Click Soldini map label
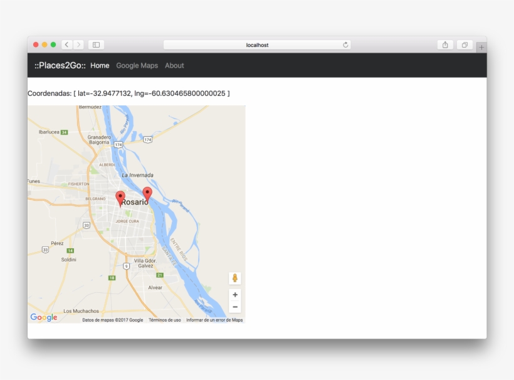The image size is (514, 380). click(68, 260)
